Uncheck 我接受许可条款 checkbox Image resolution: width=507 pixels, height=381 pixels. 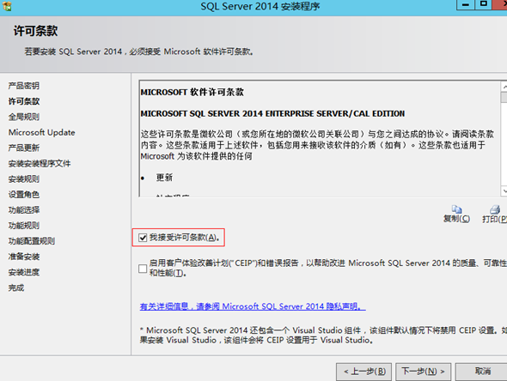(143, 238)
